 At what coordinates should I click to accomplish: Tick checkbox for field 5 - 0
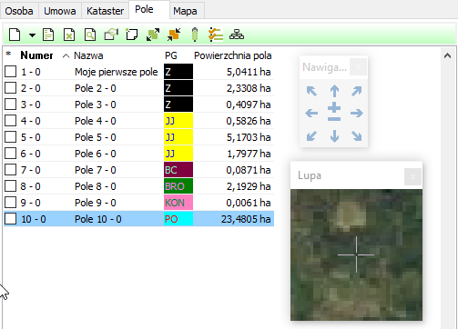pos(11,137)
